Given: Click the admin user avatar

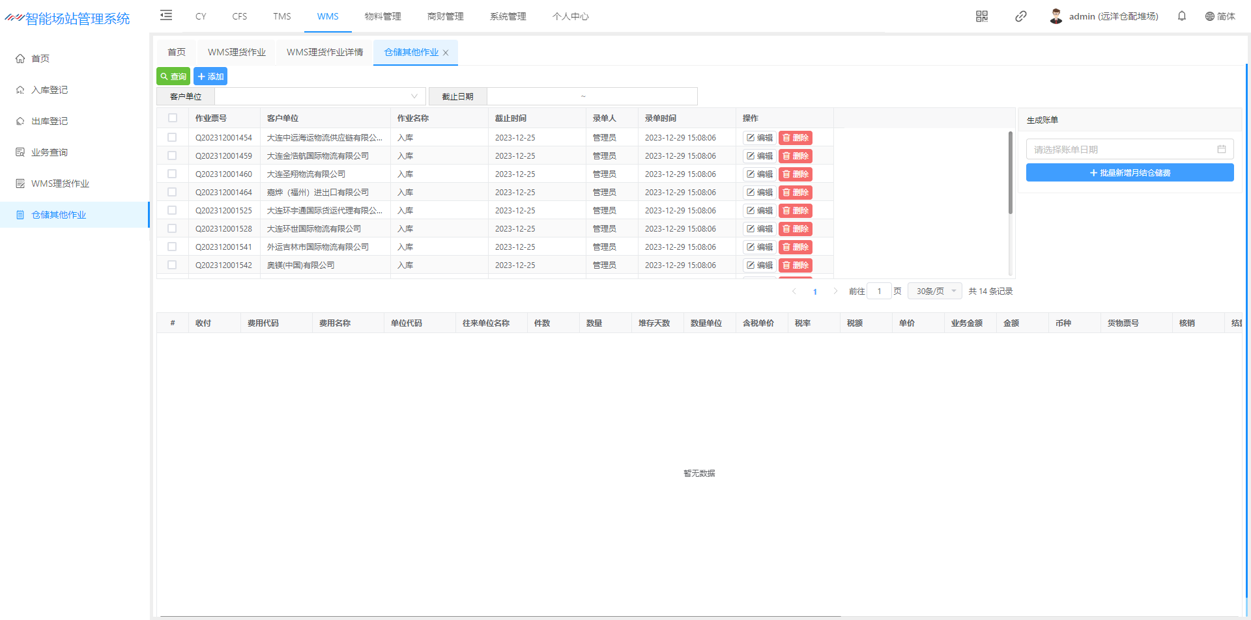Looking at the screenshot, I should [1056, 16].
